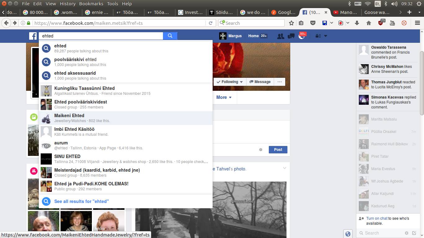Click the Message button on profile

[260, 82]
